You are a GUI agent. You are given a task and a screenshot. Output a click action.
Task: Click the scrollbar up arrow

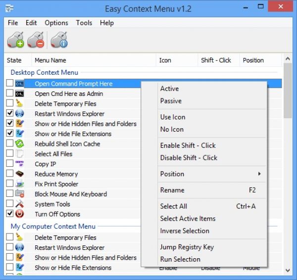[x=288, y=59]
